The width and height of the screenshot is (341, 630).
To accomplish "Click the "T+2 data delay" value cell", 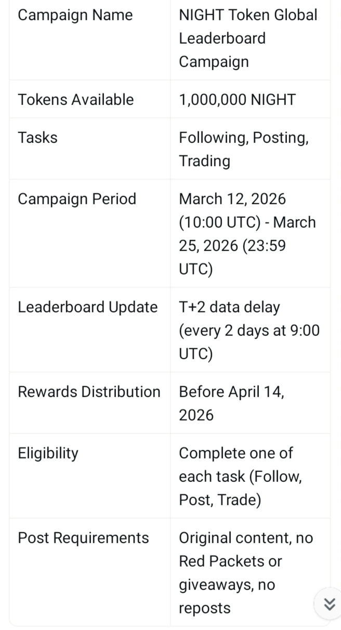I will (229, 307).
